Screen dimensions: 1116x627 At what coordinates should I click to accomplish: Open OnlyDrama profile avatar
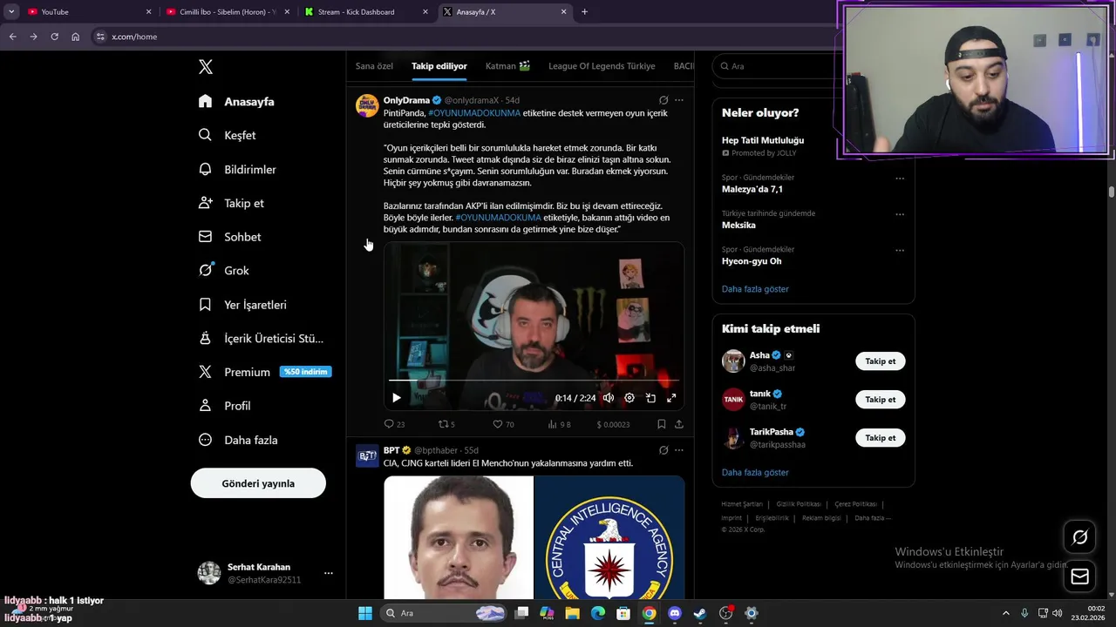click(367, 105)
